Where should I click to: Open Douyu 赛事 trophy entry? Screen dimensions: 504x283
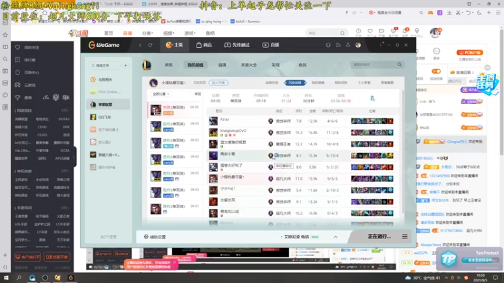pos(23,97)
